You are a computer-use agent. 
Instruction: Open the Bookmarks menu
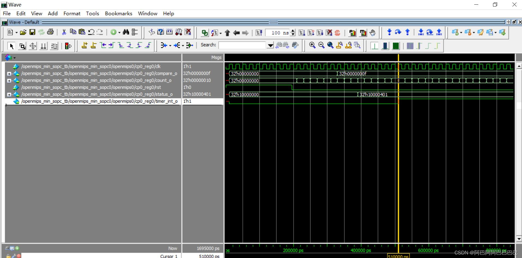pos(119,13)
